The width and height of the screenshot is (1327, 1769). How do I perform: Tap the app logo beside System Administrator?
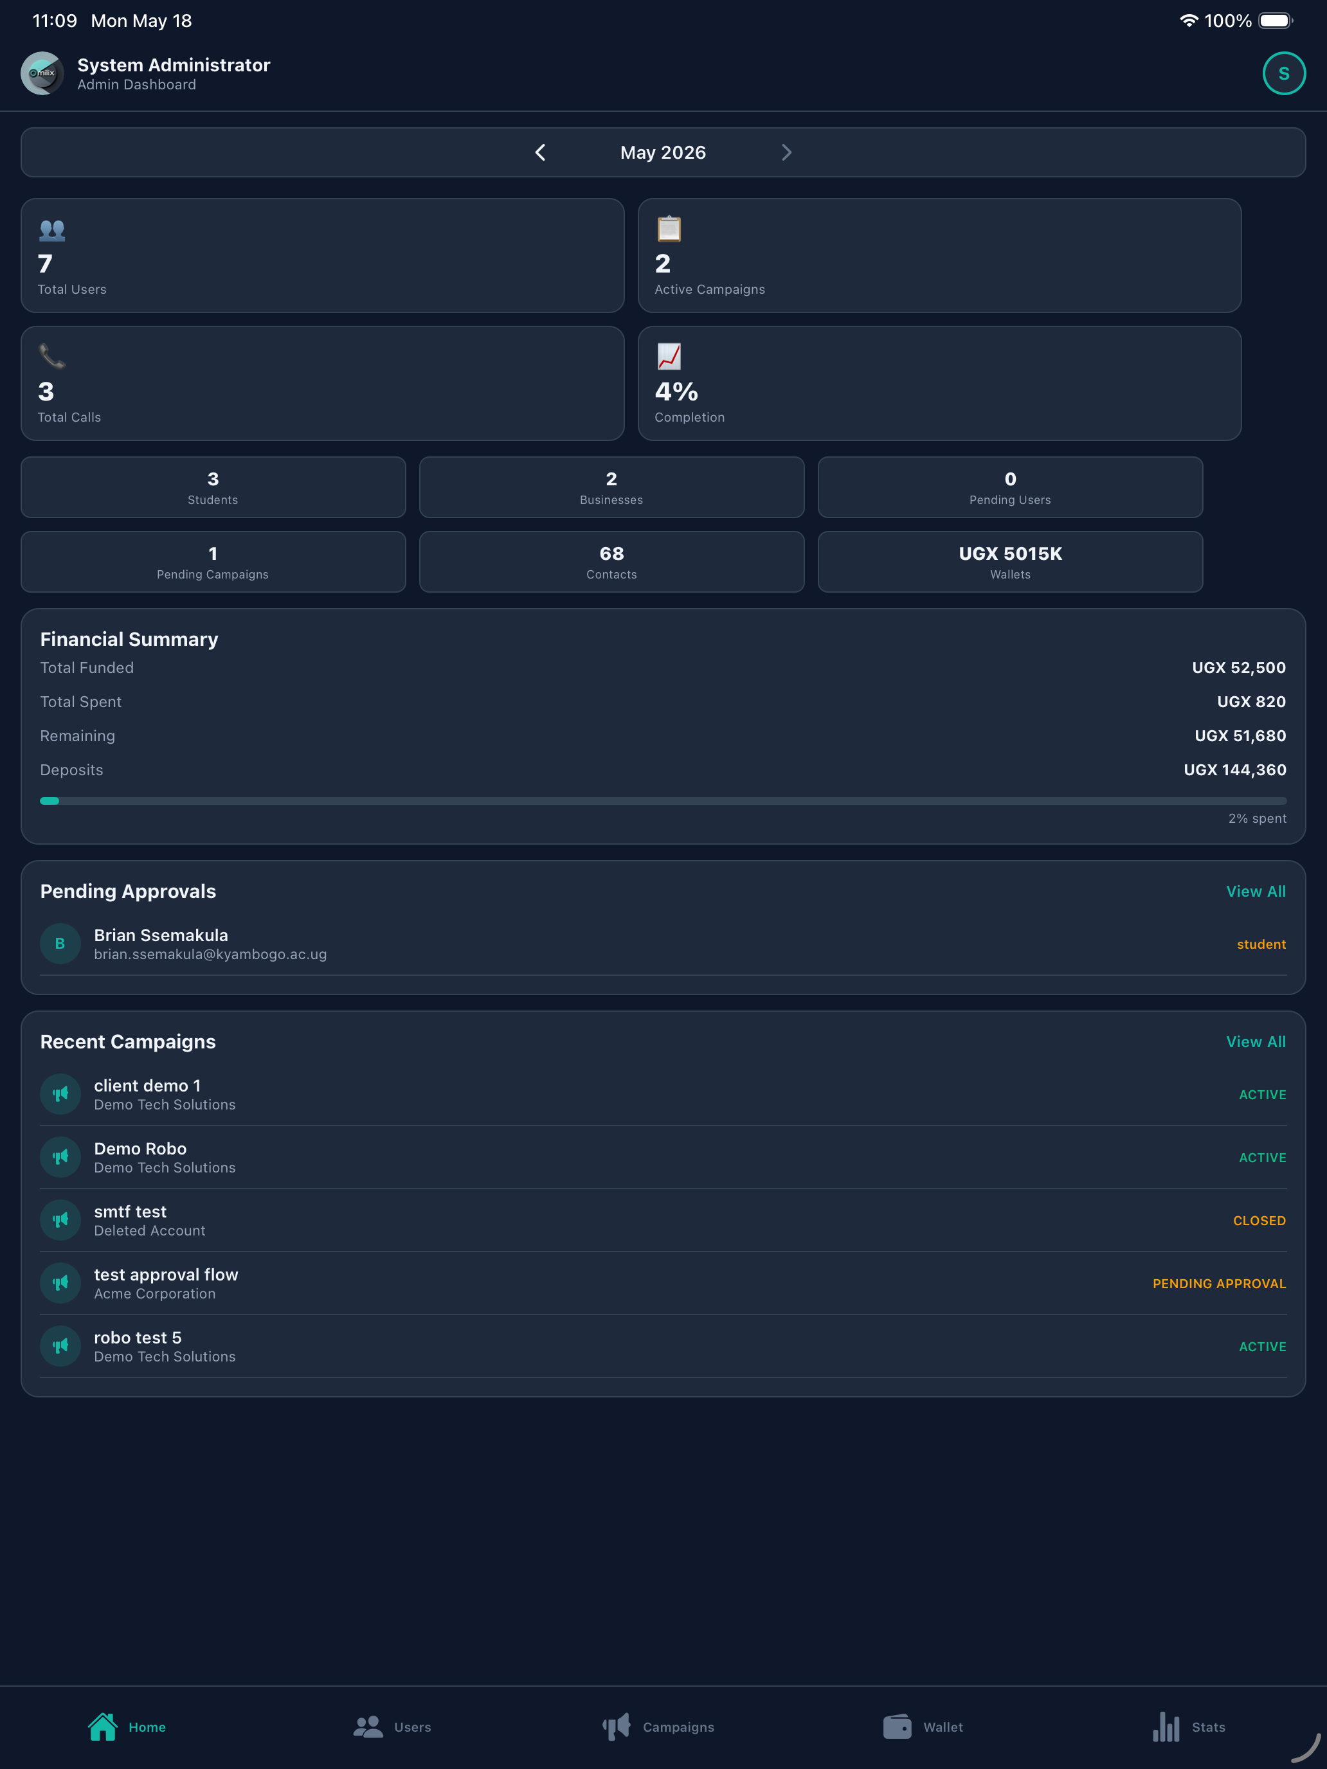pyautogui.click(x=42, y=73)
